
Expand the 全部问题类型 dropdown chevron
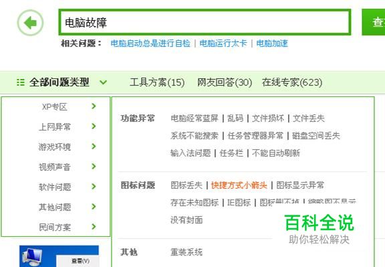(104, 82)
